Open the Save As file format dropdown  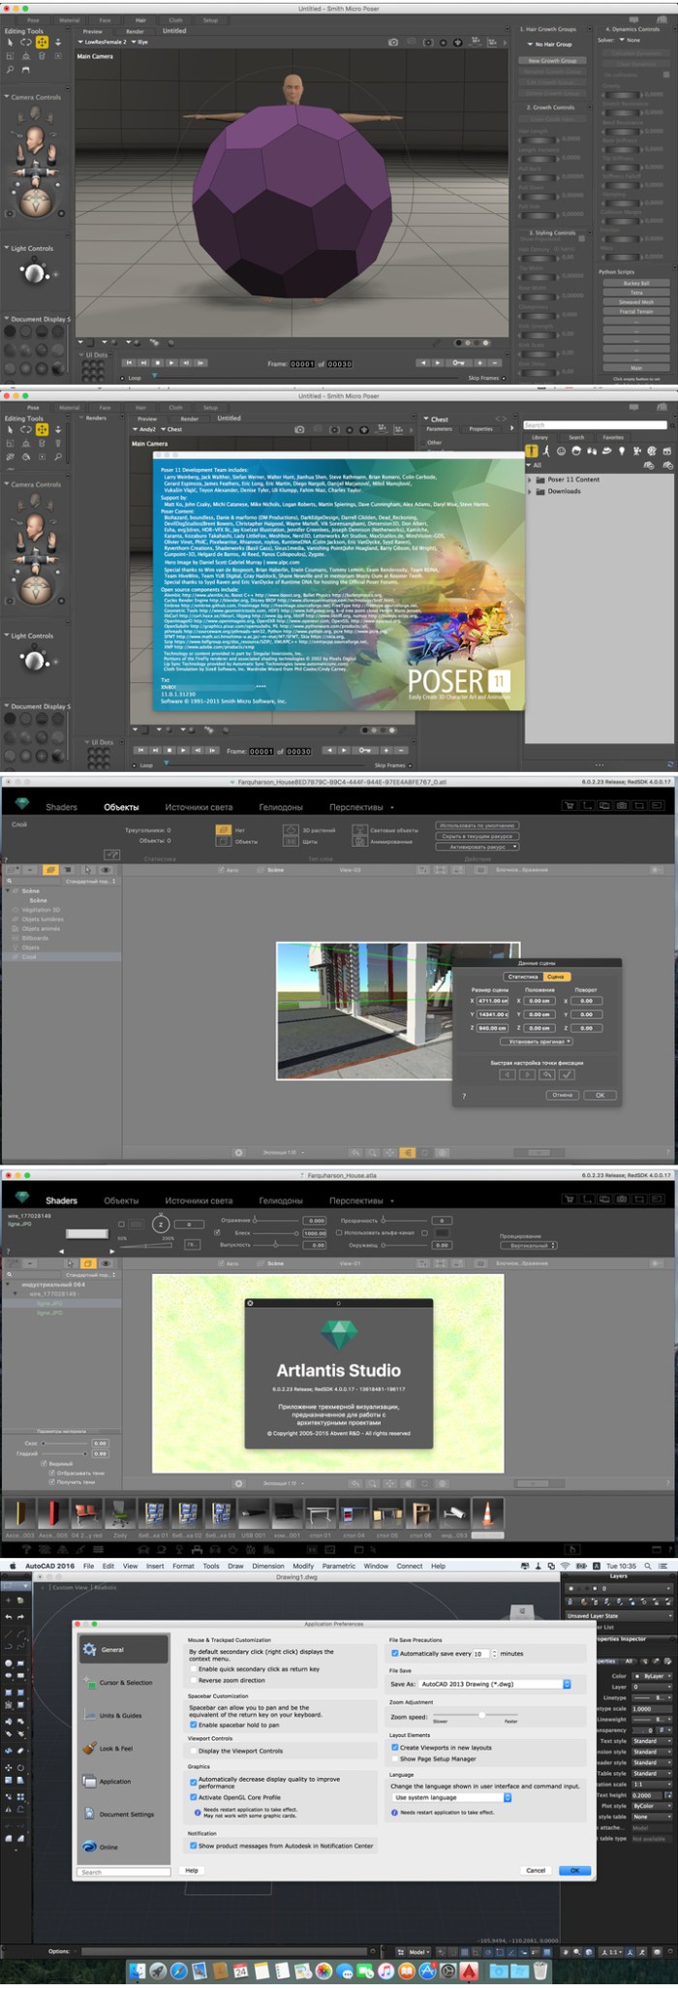coord(494,1684)
